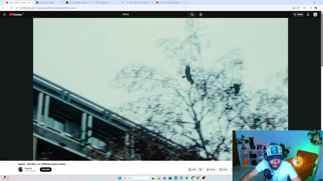The height and width of the screenshot is (181, 323).
Task: Open the weather widget on the taskbar
Action: (6, 178)
